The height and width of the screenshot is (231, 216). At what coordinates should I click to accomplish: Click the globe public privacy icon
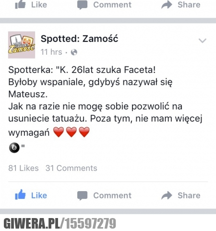(74, 52)
